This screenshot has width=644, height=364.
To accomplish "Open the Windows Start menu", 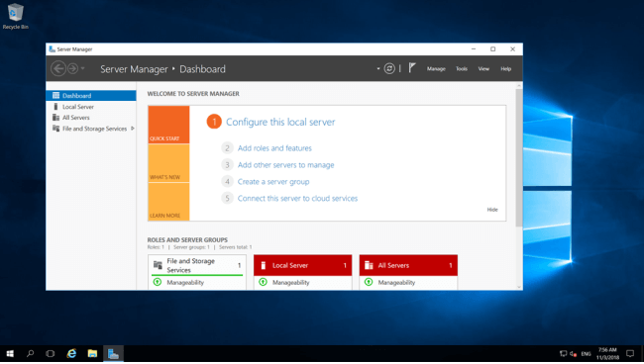I will [x=10, y=353].
